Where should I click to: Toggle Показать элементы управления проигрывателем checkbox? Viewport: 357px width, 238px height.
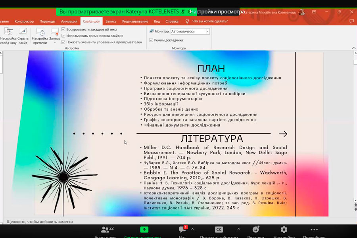coord(63,42)
